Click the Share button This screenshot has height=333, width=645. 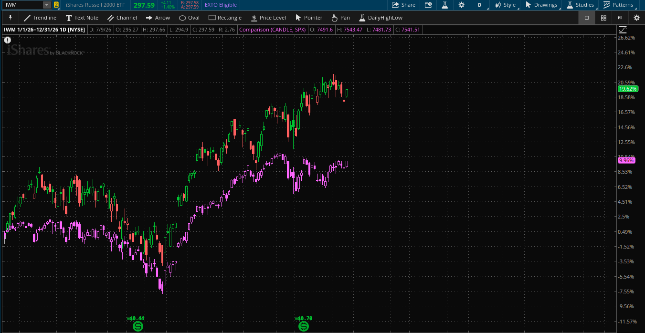tap(403, 5)
